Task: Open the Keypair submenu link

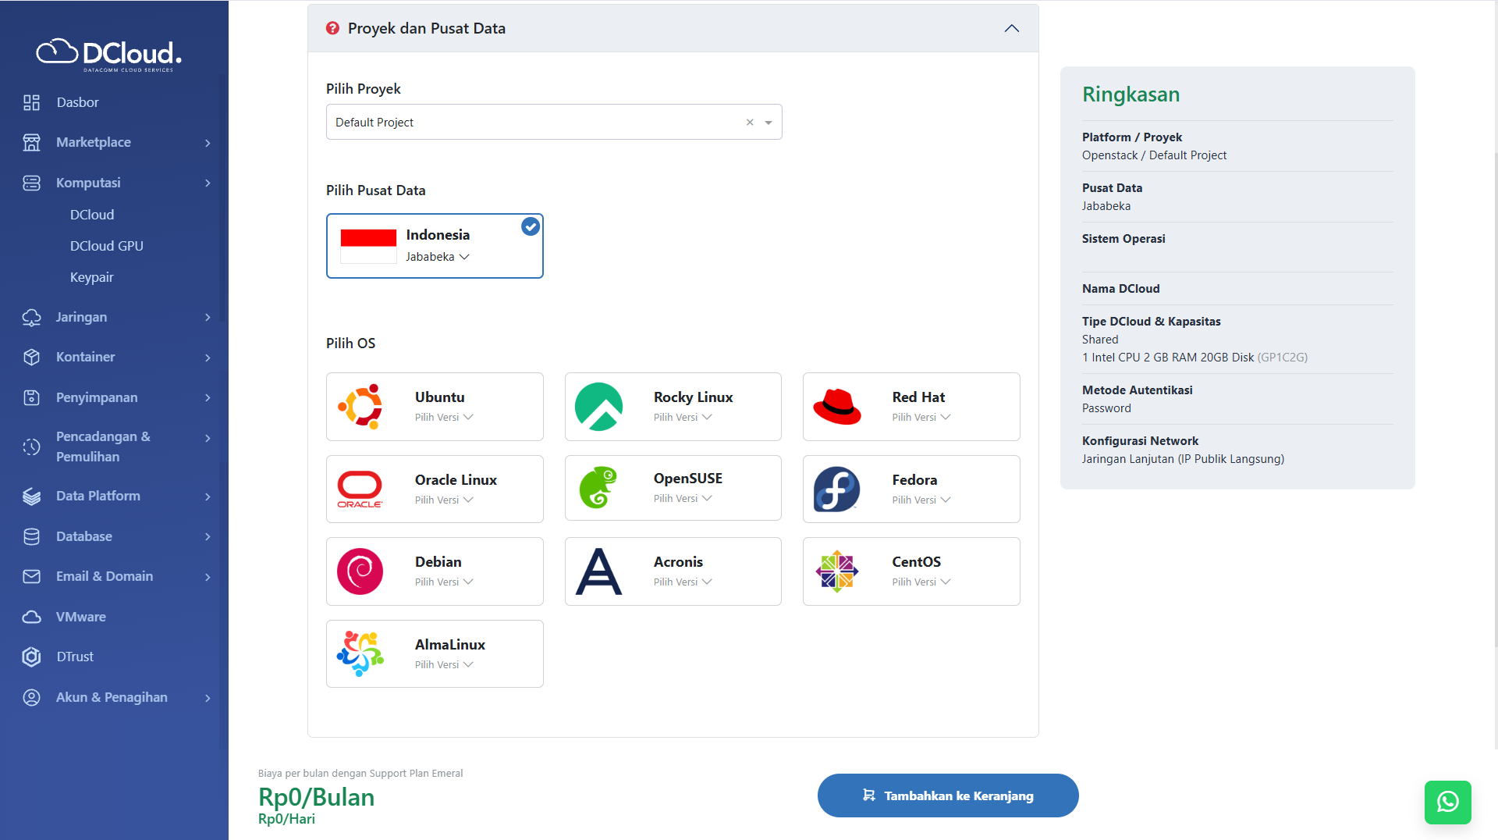Action: [91, 277]
